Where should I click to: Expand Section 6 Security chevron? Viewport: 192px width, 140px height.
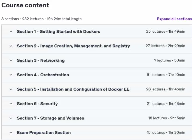pos(11,104)
